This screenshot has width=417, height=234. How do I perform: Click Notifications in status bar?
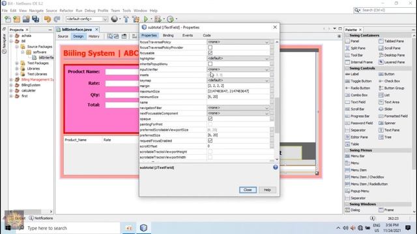tap(41, 218)
